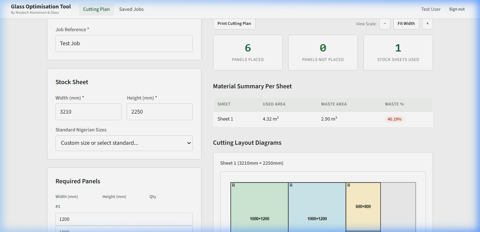Click the grey waste area in diagram
Viewport: 480px width, 232px height.
[x=398, y=207]
